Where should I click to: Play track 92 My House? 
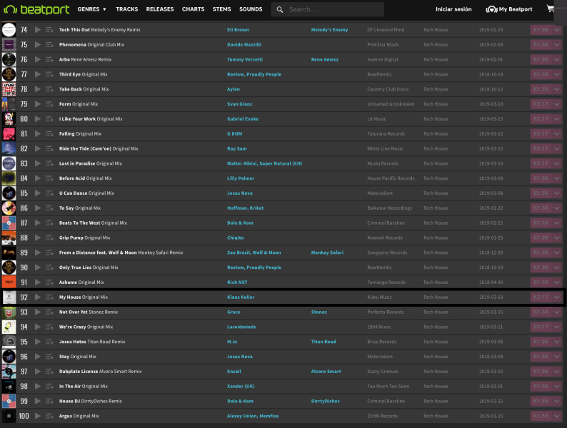pos(38,297)
